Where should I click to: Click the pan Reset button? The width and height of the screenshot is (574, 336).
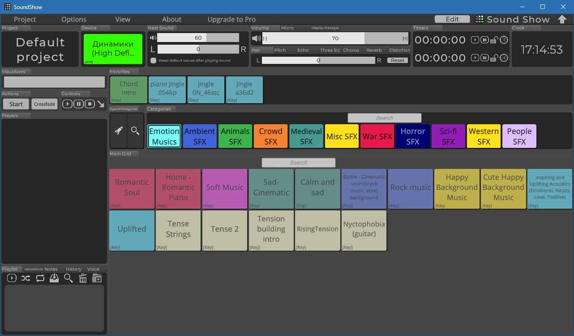pyautogui.click(x=398, y=60)
